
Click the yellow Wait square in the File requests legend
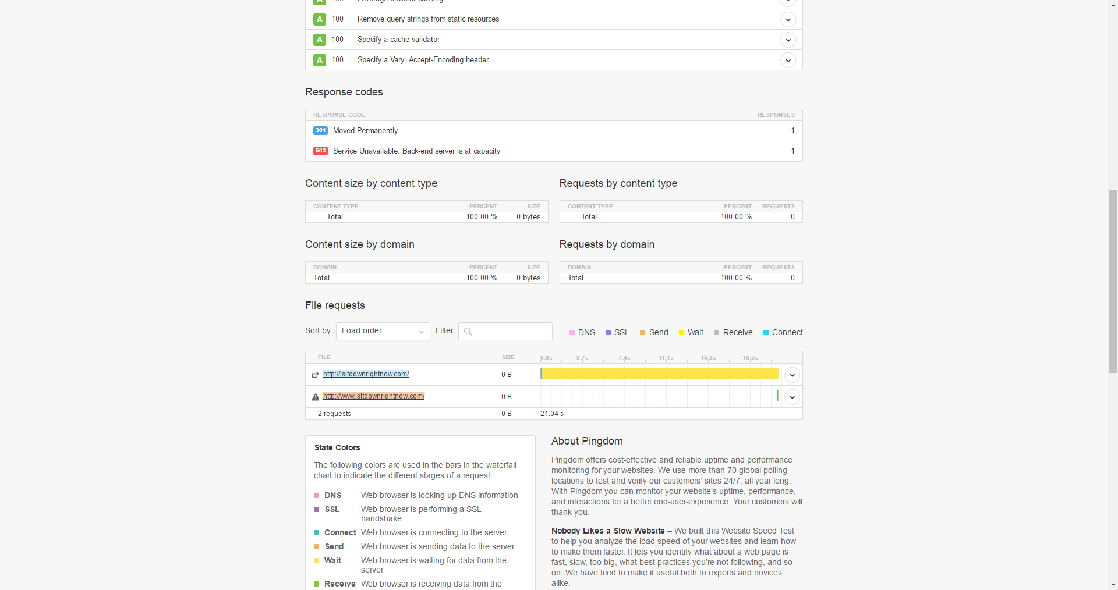(x=681, y=333)
